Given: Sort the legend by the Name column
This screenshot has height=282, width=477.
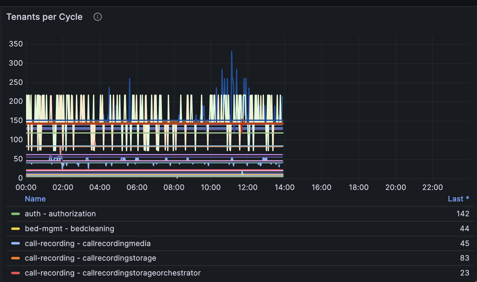Looking at the screenshot, I should (35, 199).
